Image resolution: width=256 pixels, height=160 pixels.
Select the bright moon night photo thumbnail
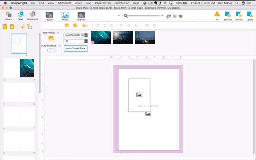click(x=123, y=37)
